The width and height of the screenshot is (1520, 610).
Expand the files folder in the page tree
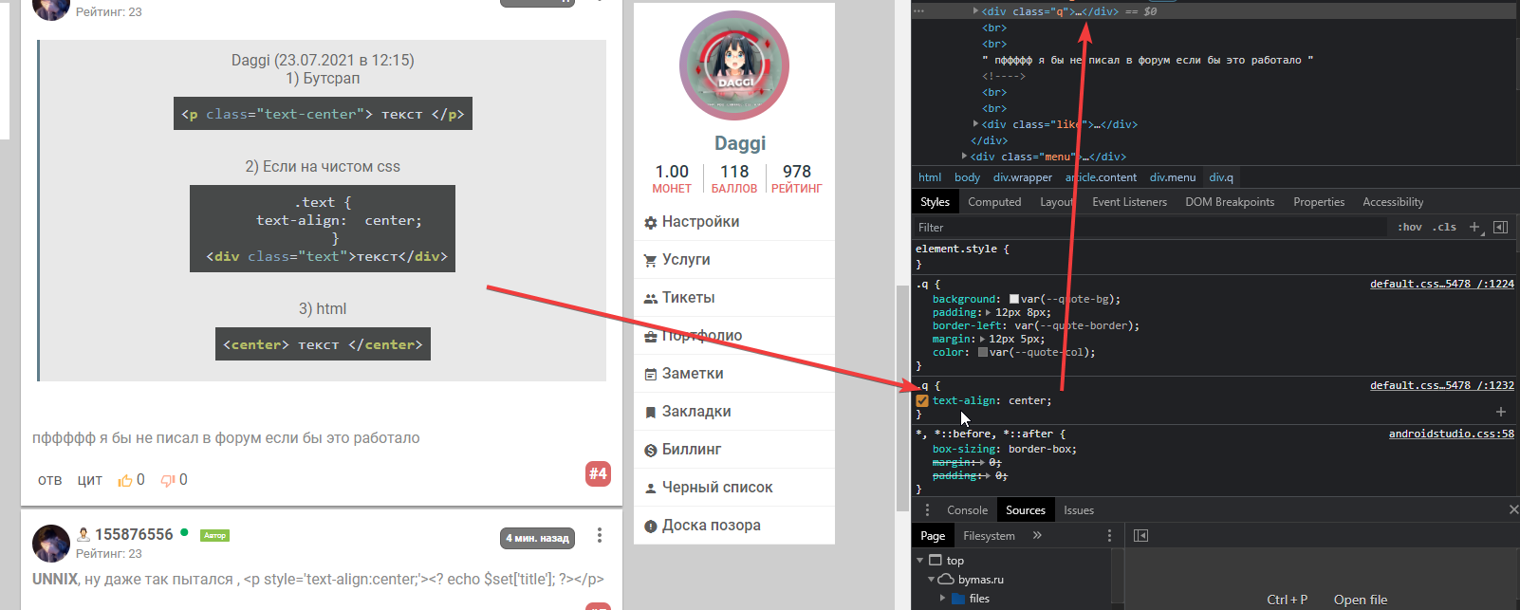(942, 599)
